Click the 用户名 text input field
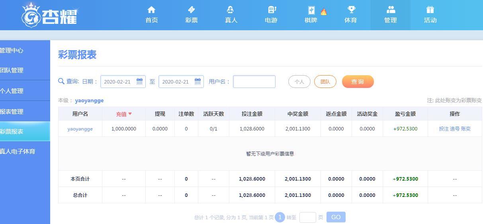This screenshot has width=483, height=224. 254,82
